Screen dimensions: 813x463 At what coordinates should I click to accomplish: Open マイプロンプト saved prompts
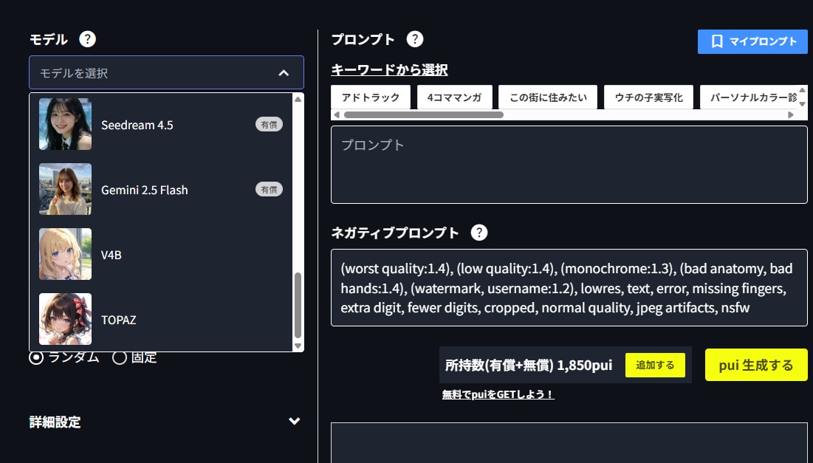click(752, 41)
